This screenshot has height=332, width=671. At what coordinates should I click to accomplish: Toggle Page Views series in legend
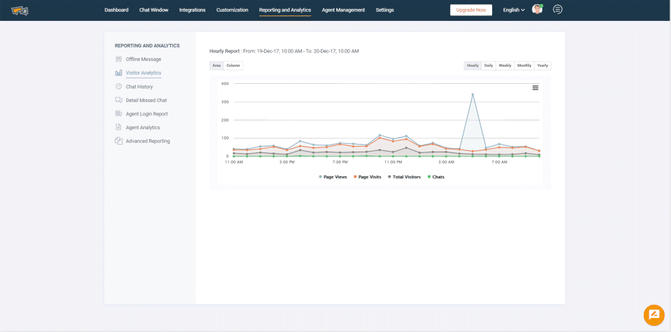pos(333,177)
